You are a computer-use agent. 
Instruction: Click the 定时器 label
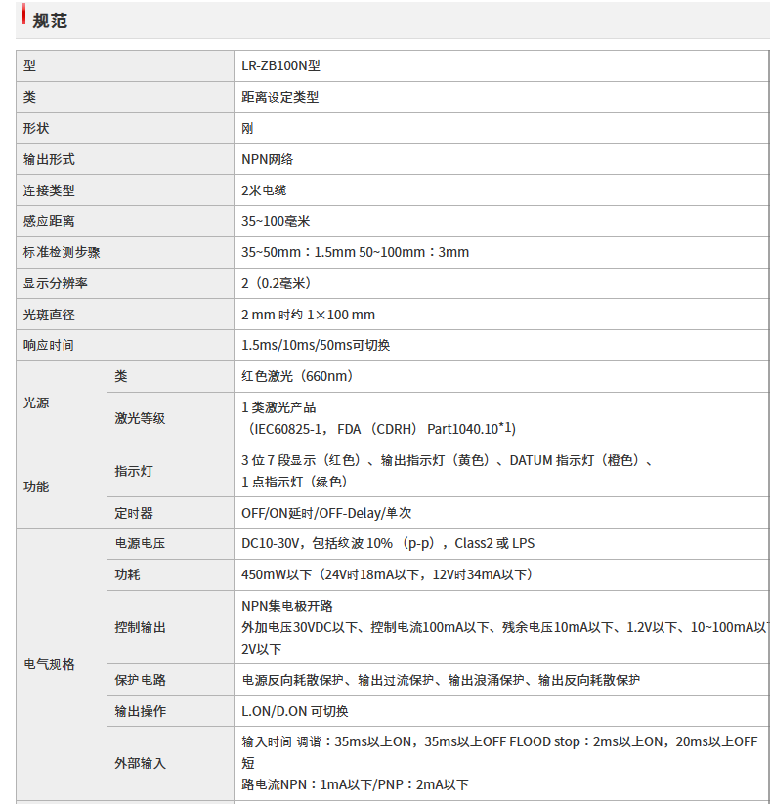pyautogui.click(x=133, y=513)
